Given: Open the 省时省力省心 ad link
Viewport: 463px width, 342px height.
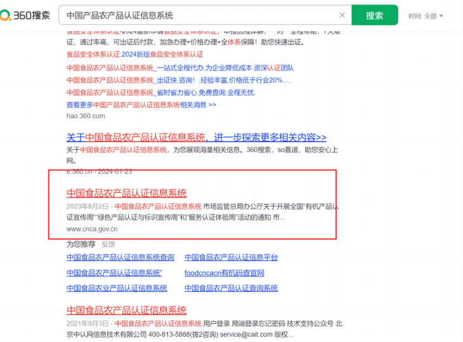Looking at the screenshot, I should click(x=160, y=92).
